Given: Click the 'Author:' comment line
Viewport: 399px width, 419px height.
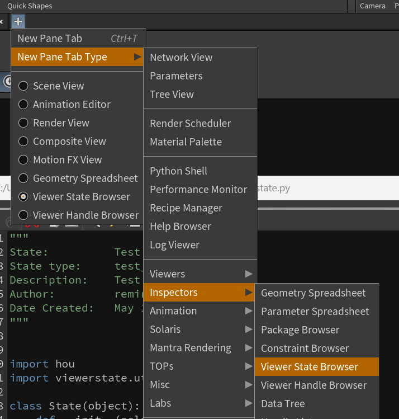Looking at the screenshot, I should tap(32, 294).
